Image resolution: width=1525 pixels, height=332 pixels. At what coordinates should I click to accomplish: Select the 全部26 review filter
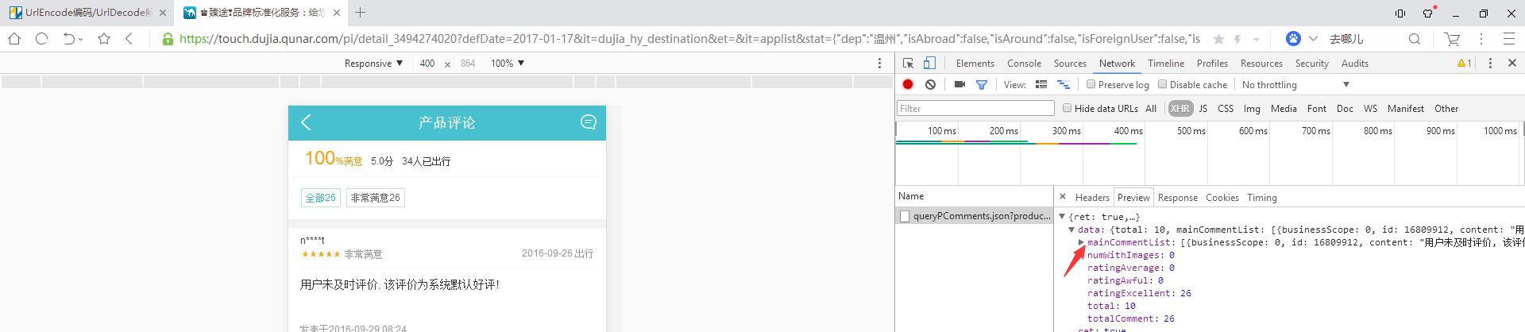click(321, 198)
